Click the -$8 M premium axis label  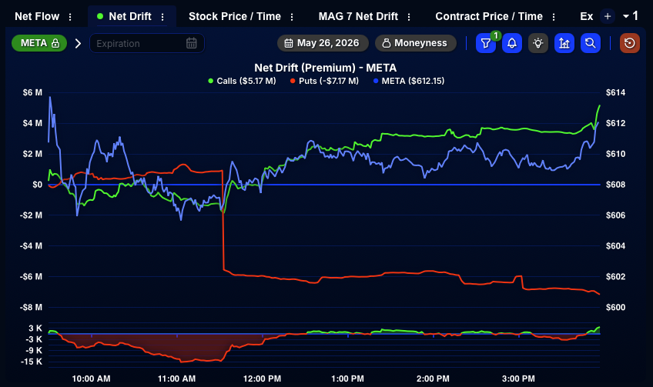point(31,307)
